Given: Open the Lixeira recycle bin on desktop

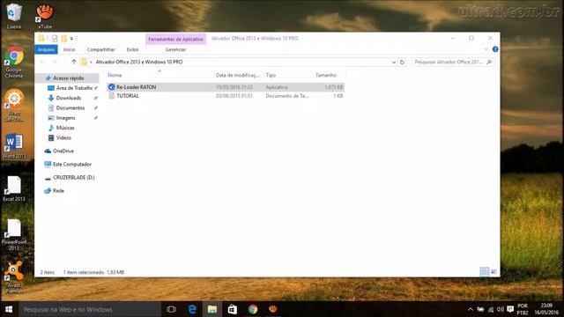Looking at the screenshot, I should click(x=14, y=15).
